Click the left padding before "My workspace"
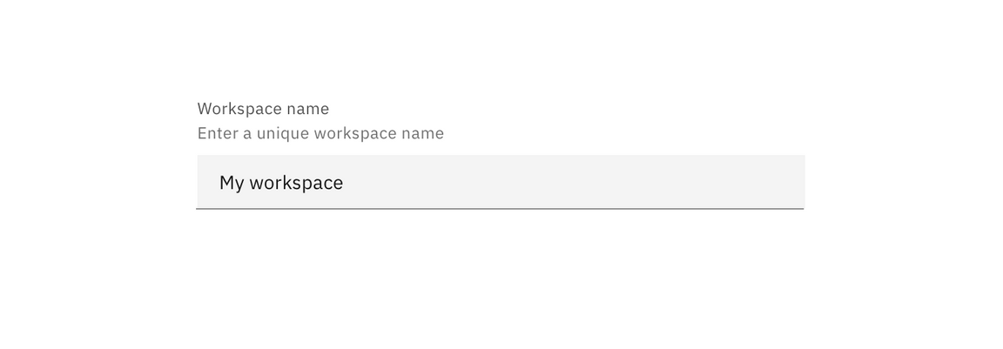The image size is (1003, 349). coord(208,183)
